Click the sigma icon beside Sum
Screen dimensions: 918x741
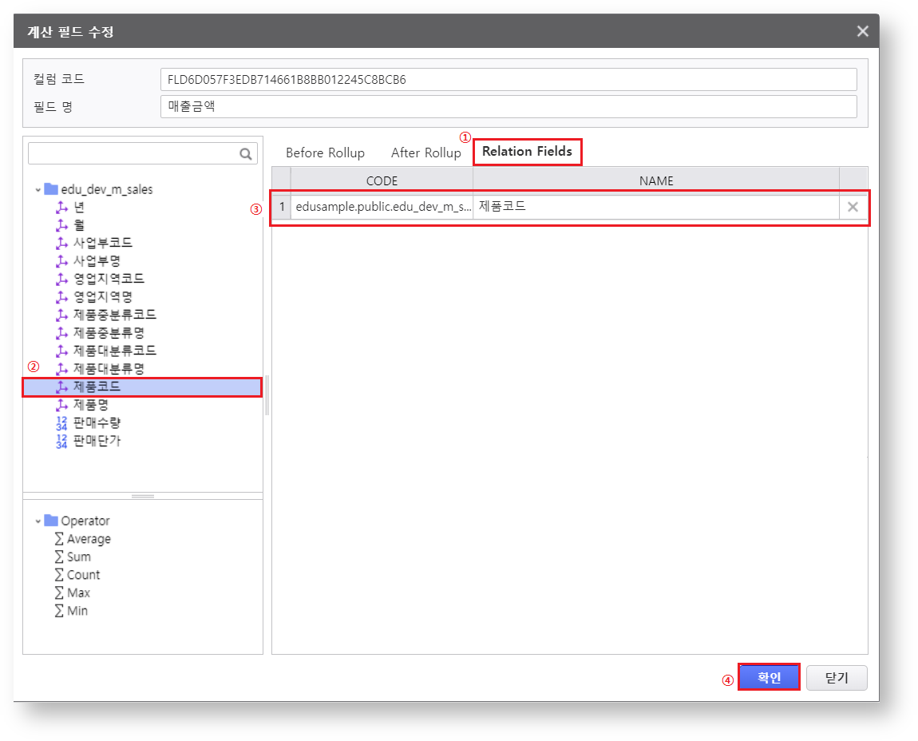(58, 557)
